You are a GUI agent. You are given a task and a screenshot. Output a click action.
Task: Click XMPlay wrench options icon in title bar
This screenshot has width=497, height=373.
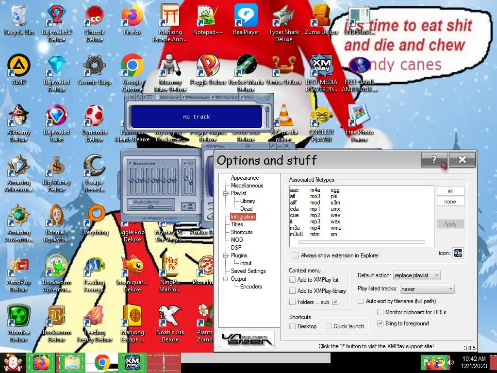pos(272,146)
